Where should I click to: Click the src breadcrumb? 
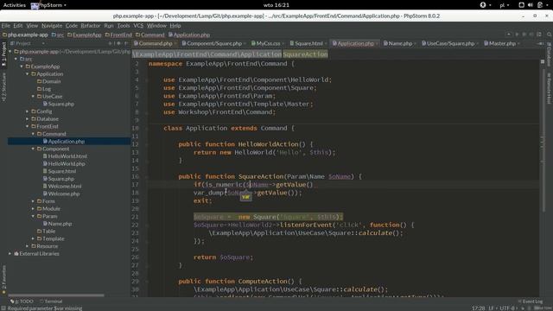click(x=58, y=35)
